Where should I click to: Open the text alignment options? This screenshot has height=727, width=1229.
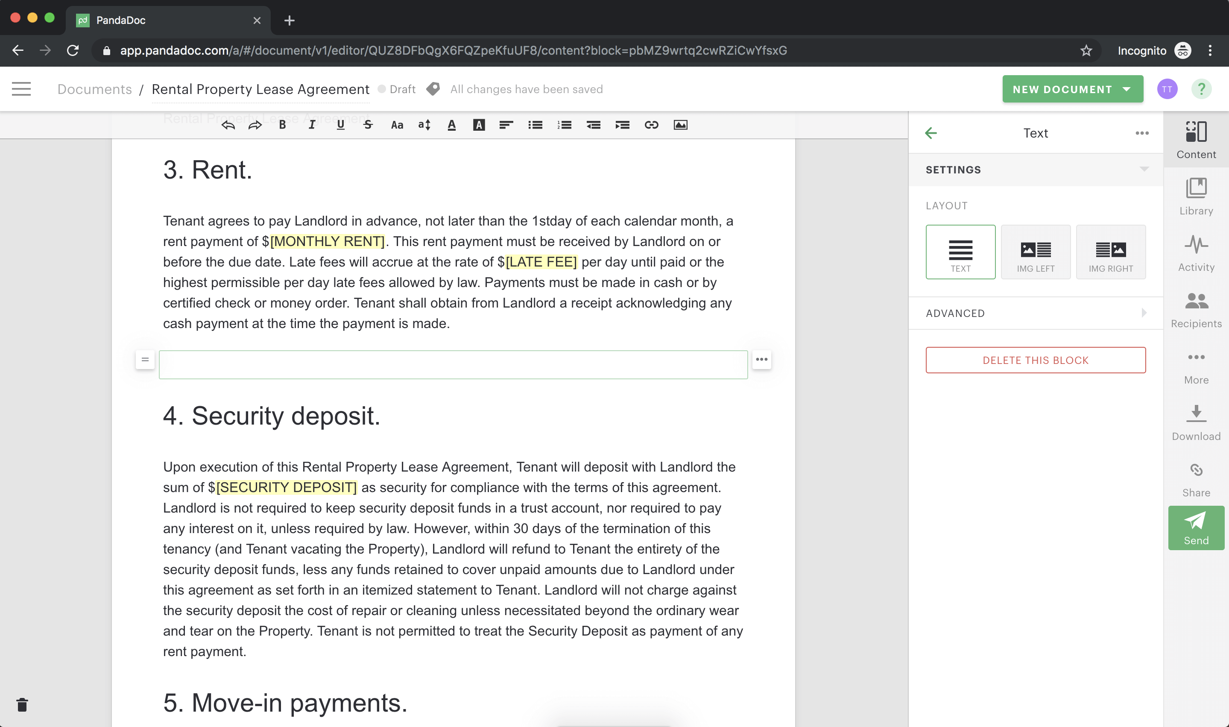pos(506,125)
